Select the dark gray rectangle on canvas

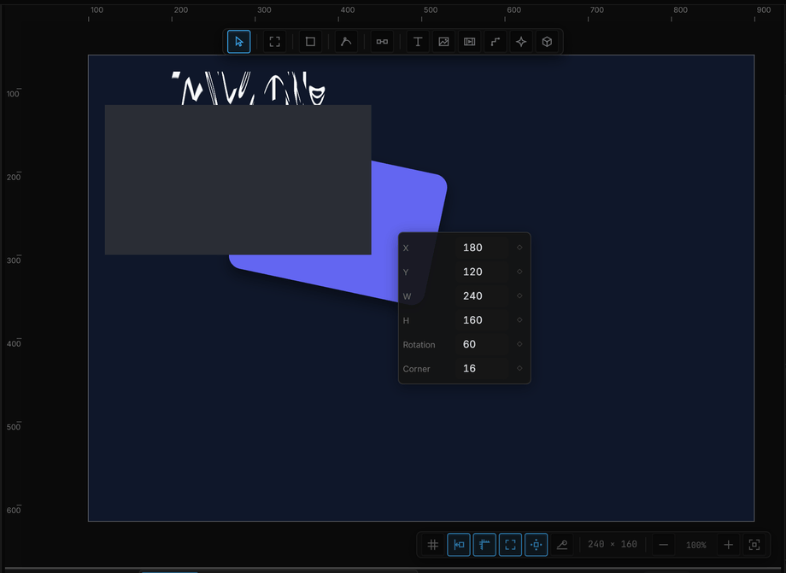coord(238,180)
